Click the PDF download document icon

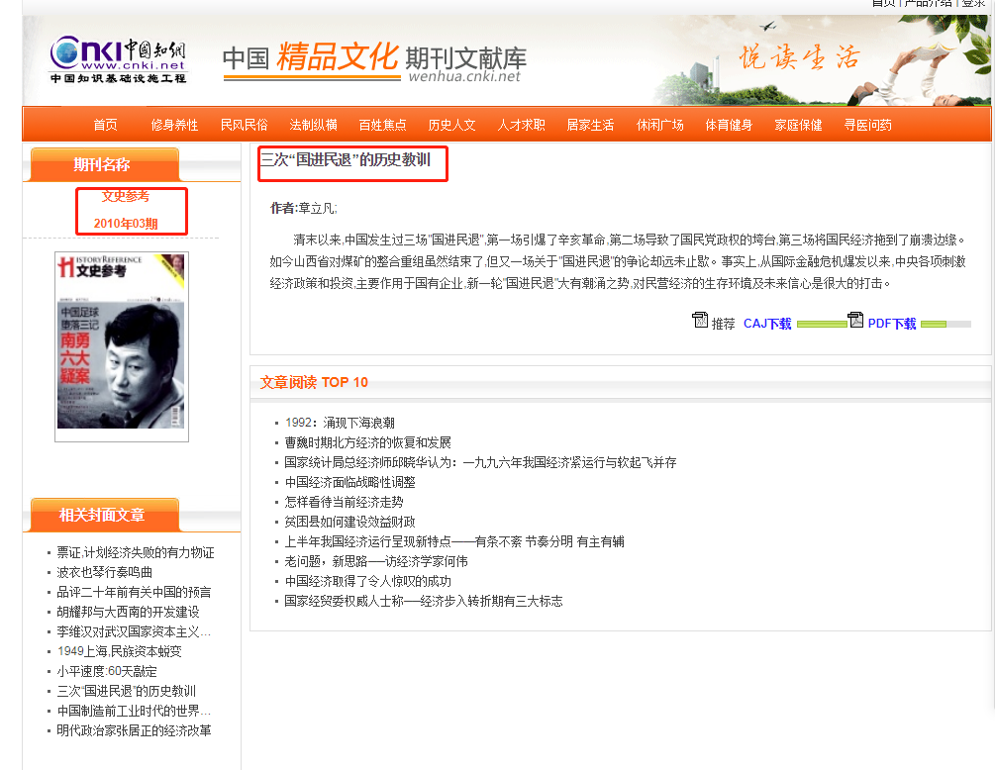click(856, 320)
